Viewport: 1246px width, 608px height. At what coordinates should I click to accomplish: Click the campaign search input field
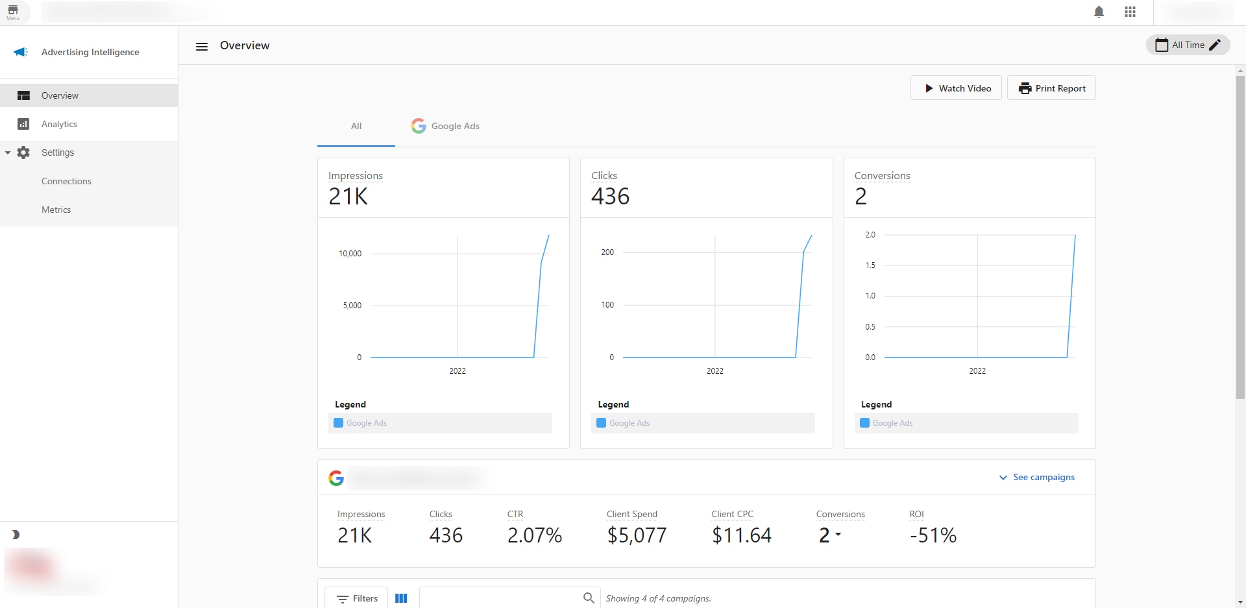[500, 598]
